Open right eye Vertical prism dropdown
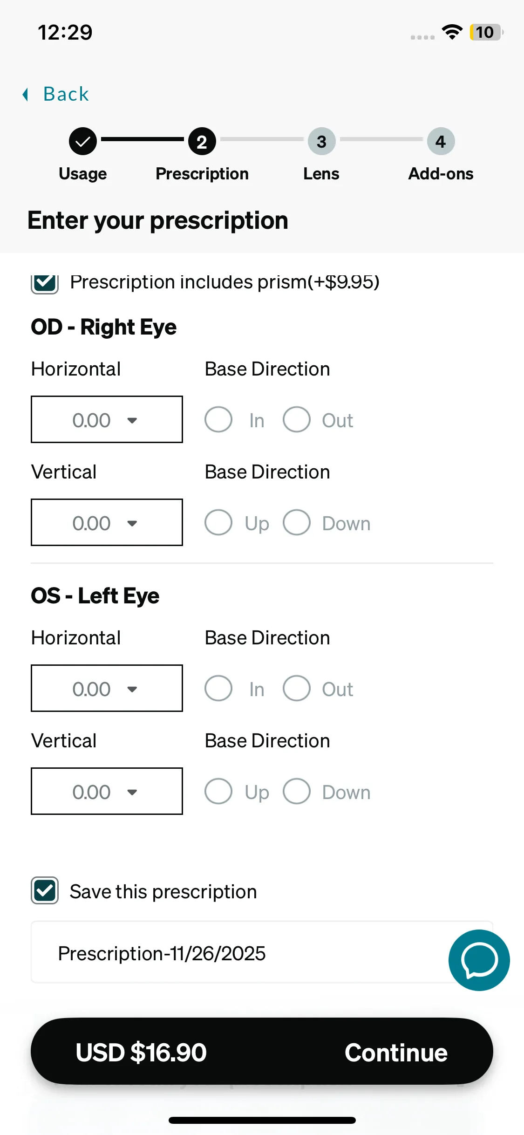524x1135 pixels. click(107, 522)
